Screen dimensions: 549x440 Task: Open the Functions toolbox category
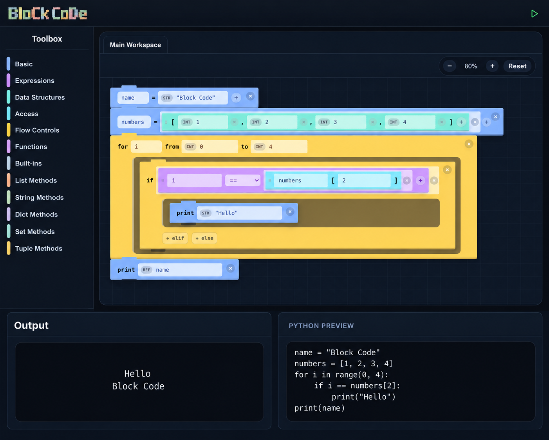pos(31,147)
